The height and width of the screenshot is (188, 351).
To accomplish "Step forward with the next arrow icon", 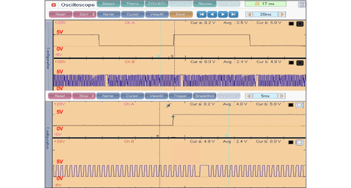I will click(x=223, y=14).
